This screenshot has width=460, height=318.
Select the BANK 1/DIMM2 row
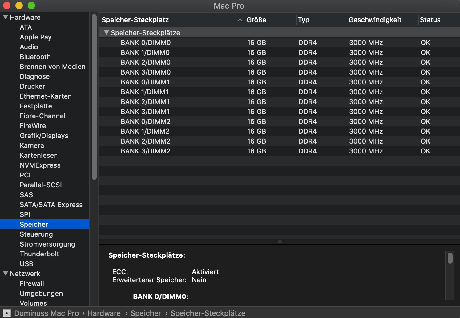pos(280,131)
